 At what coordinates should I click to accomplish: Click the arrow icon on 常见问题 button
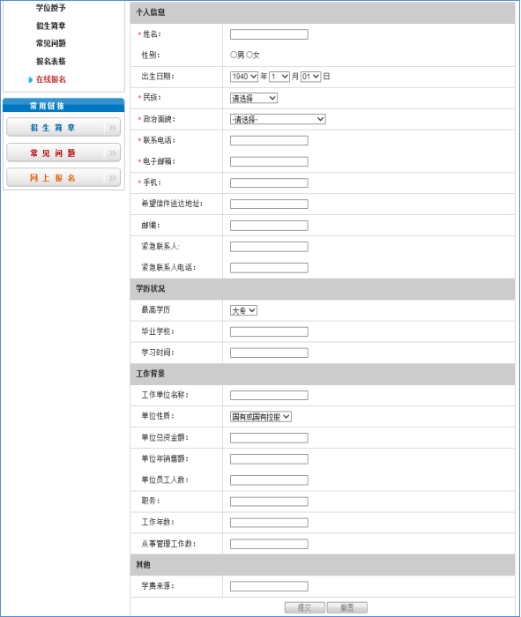(113, 152)
